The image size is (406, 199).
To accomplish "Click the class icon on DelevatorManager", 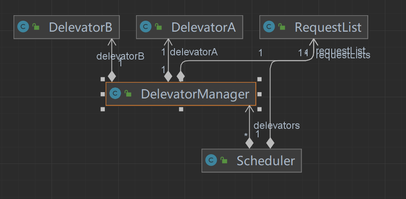I will 115,94.
